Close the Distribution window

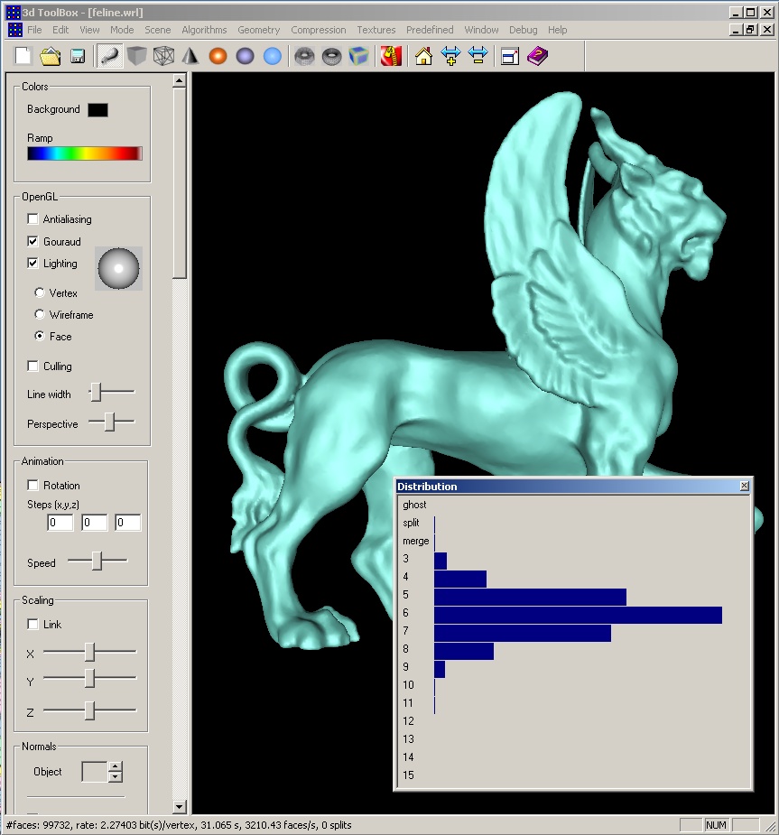[744, 487]
